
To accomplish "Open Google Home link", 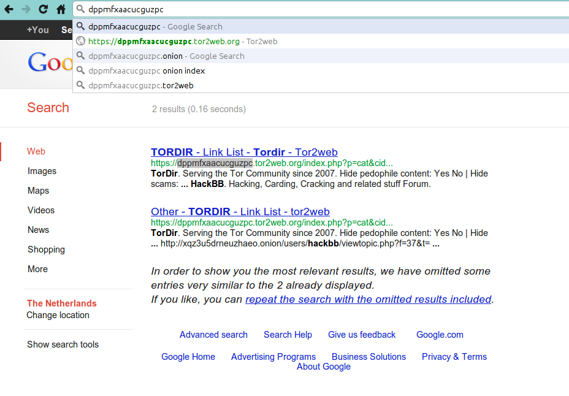I will (x=188, y=357).
